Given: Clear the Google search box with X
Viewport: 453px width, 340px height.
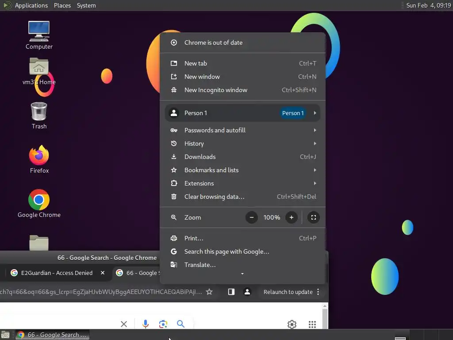Looking at the screenshot, I should [x=124, y=324].
